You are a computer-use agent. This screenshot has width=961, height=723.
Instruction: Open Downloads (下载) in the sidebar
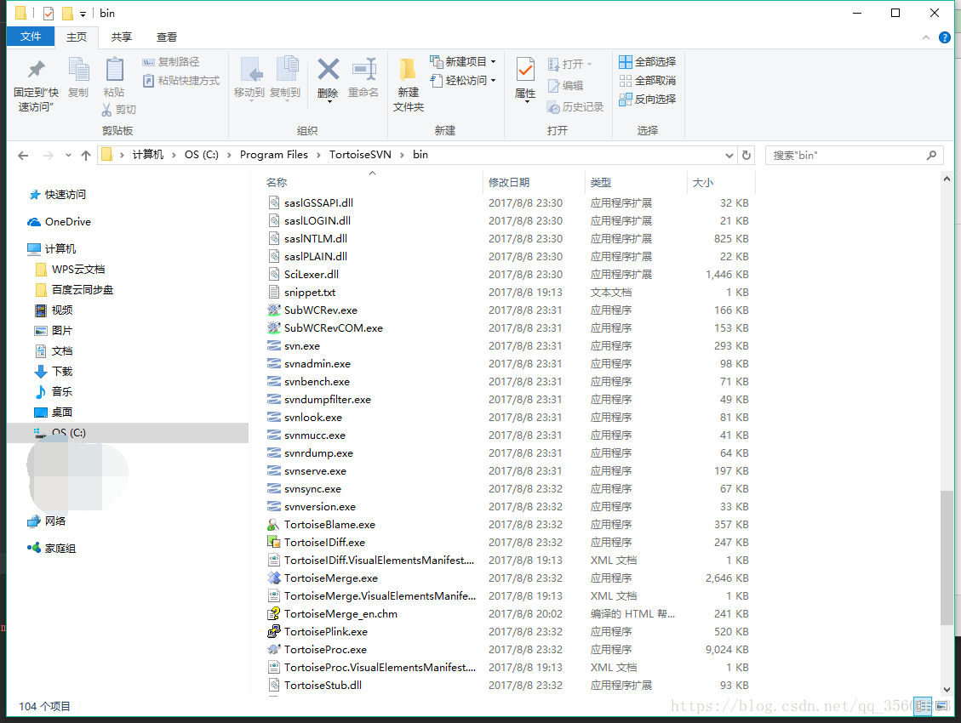(54, 371)
